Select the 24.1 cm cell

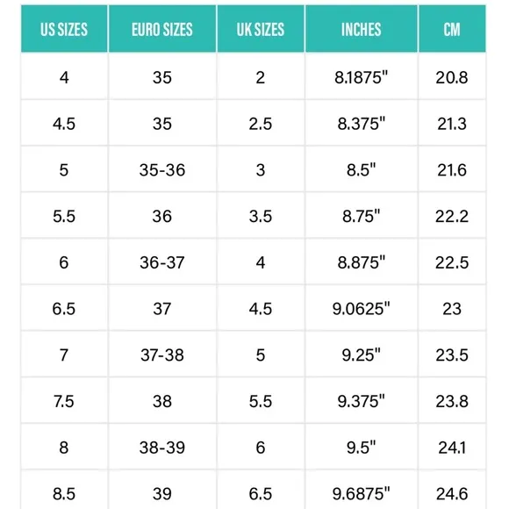point(452,447)
